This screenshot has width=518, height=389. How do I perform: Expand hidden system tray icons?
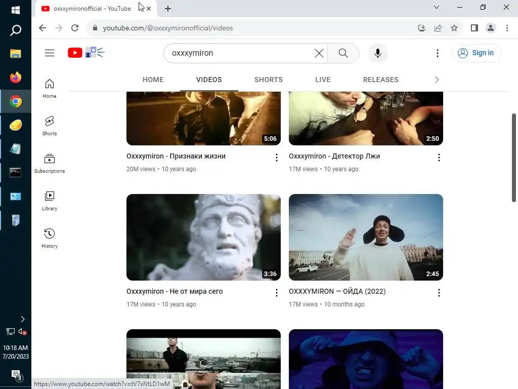tap(22, 319)
